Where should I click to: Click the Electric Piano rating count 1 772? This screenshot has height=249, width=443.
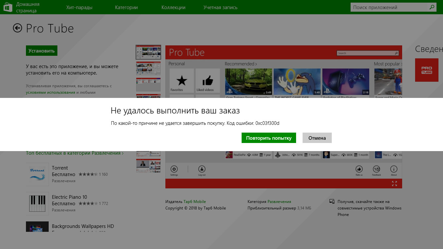pos(103,204)
